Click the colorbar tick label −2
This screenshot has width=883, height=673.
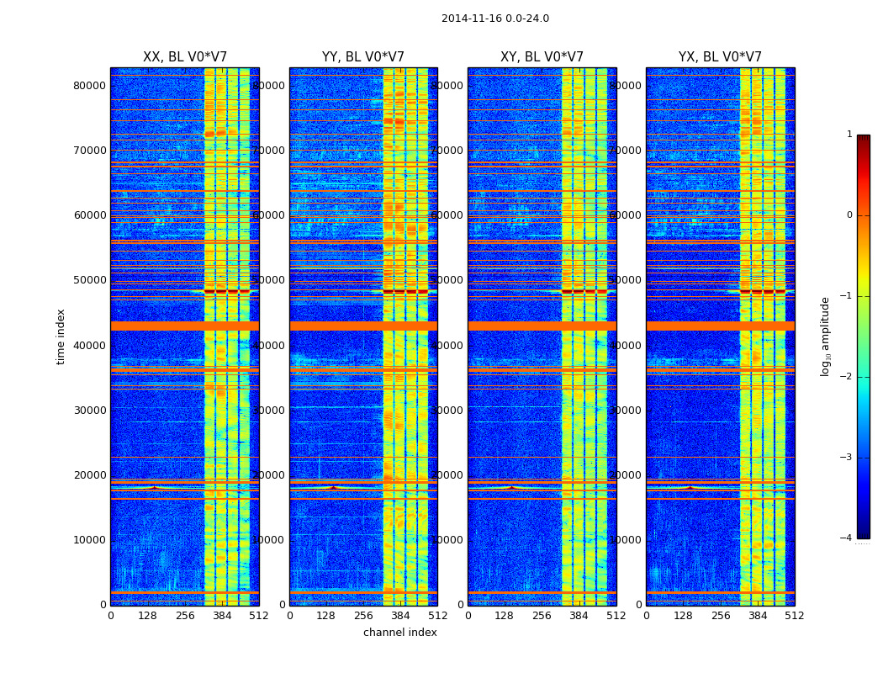(x=847, y=377)
